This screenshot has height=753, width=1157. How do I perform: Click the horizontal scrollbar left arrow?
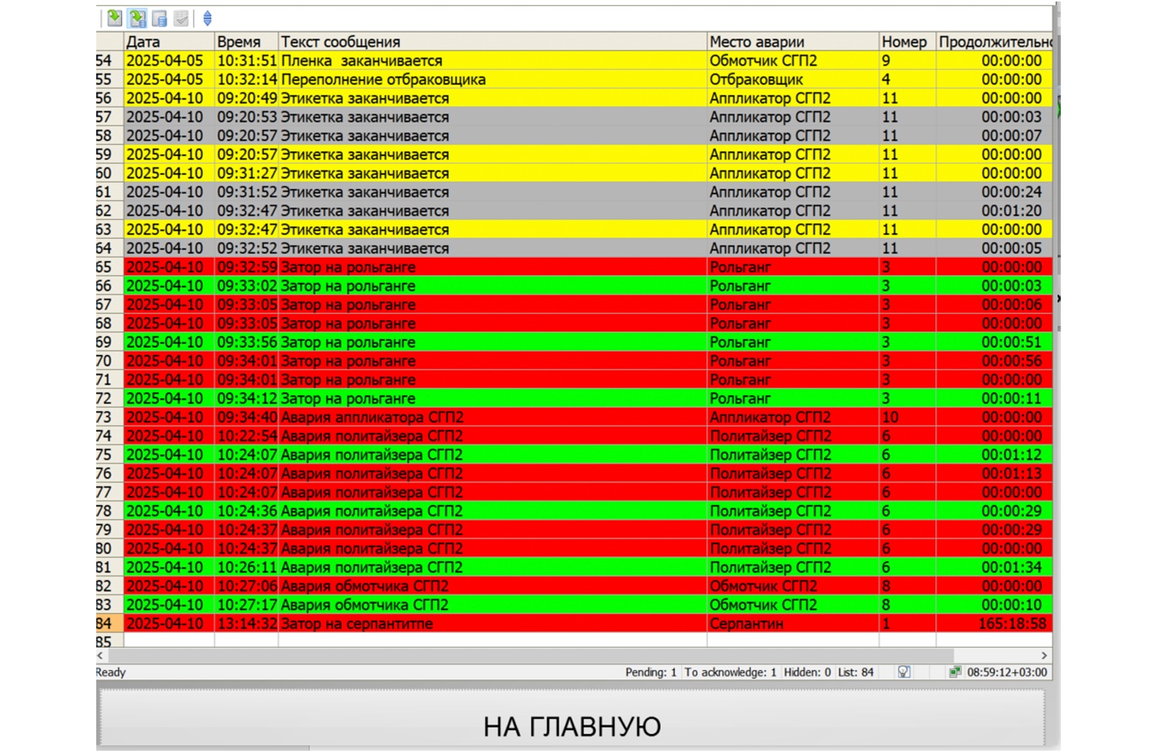click(x=101, y=655)
